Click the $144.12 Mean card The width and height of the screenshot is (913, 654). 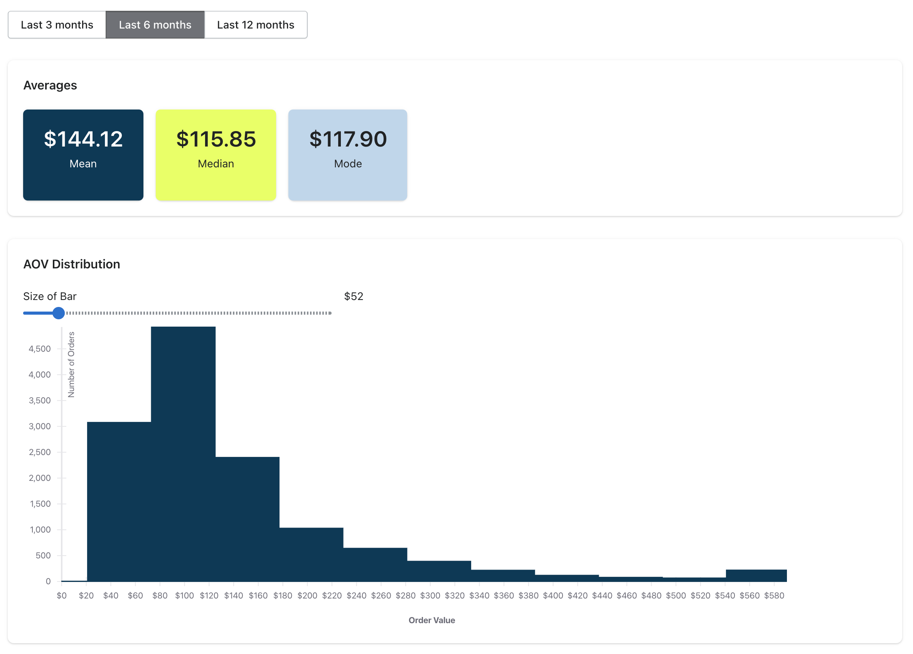tap(83, 155)
